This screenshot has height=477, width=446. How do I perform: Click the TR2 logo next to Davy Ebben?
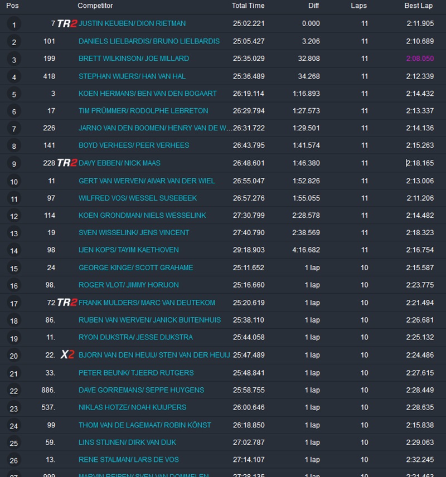tap(67, 163)
